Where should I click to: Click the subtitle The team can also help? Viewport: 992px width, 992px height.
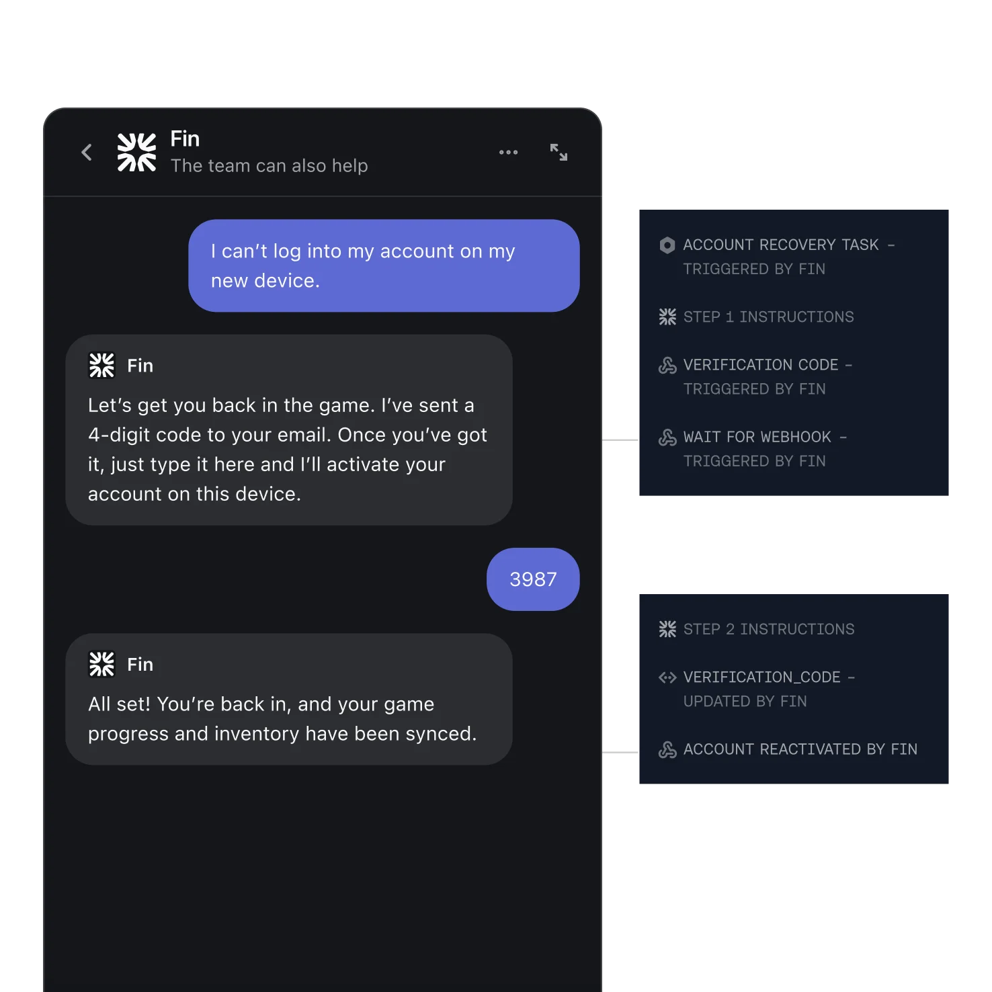tap(269, 166)
